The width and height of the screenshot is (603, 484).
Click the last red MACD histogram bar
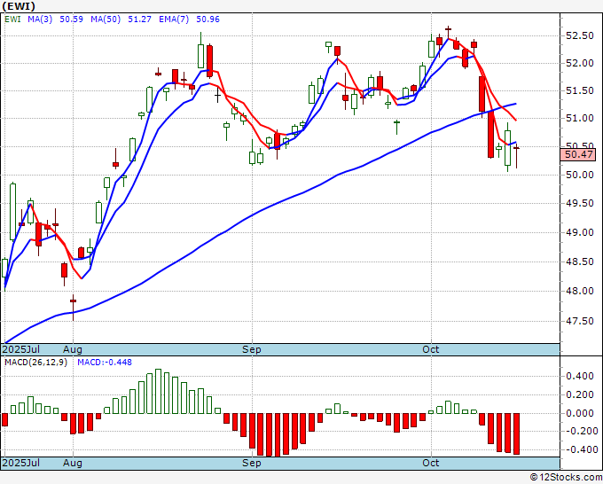(516, 434)
